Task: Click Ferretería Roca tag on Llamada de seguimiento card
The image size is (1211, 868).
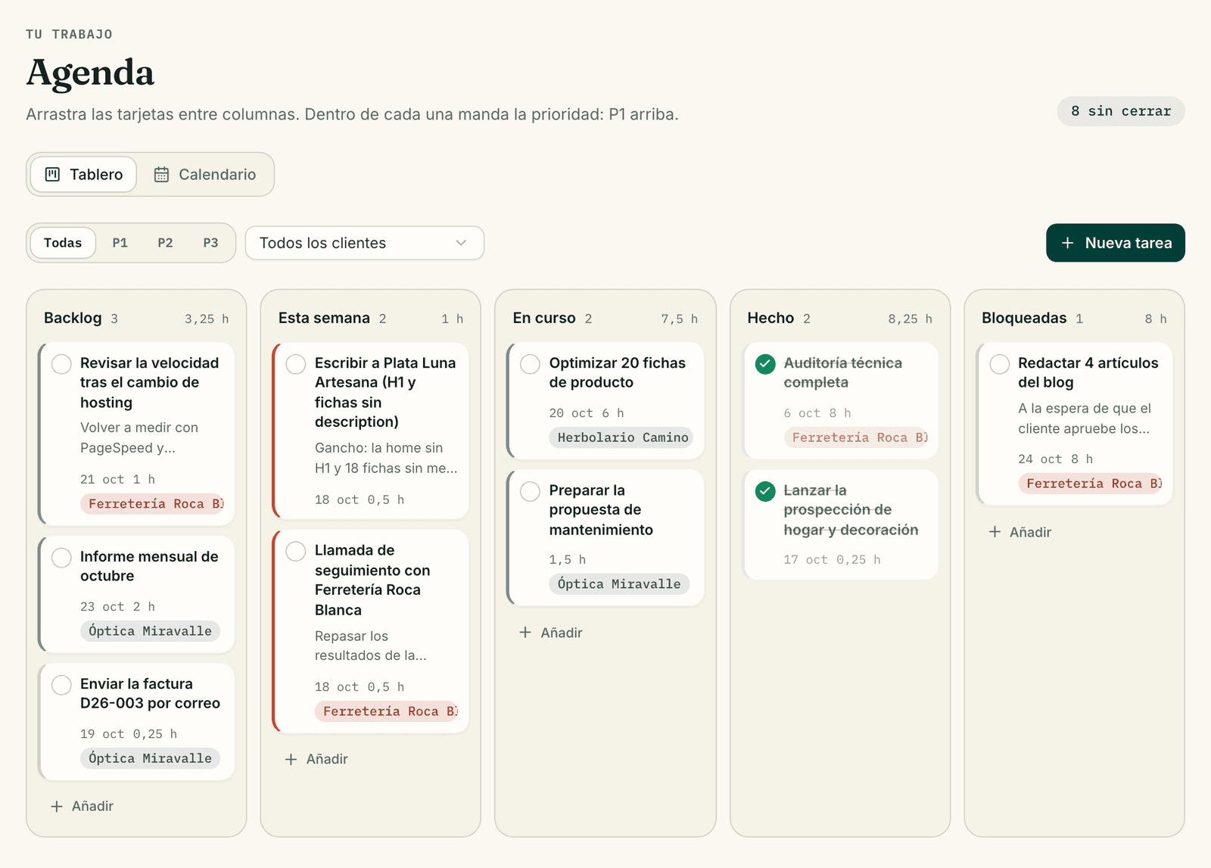Action: pos(387,711)
